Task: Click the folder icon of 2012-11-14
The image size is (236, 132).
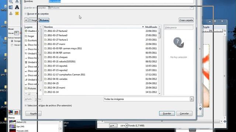Action: tap(45, 92)
